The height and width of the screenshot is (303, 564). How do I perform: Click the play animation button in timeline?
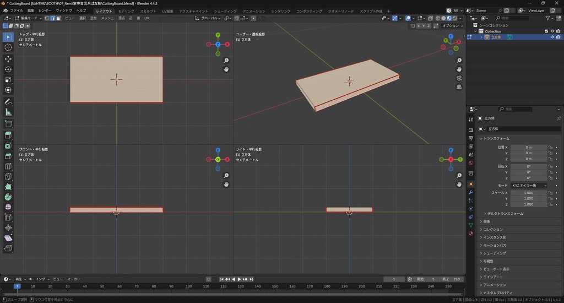(x=239, y=279)
